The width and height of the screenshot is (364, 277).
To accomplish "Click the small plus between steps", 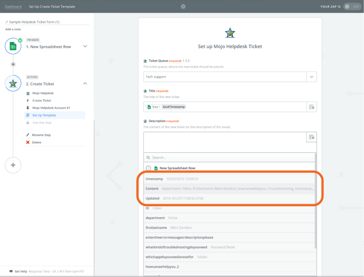I will (x=13, y=64).
